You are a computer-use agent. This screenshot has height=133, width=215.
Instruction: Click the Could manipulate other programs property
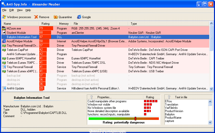107,101
